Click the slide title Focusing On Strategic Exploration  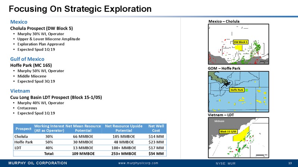(80, 9)
